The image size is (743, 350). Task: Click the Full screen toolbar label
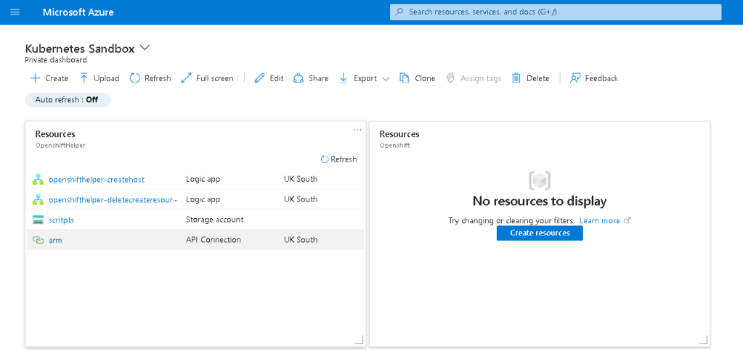(215, 78)
